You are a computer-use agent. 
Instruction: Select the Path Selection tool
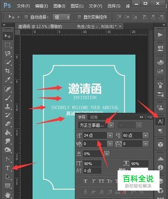tap(8, 176)
